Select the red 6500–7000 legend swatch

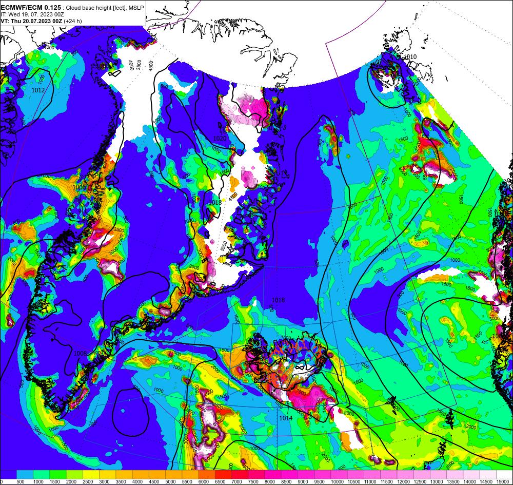coord(224,474)
